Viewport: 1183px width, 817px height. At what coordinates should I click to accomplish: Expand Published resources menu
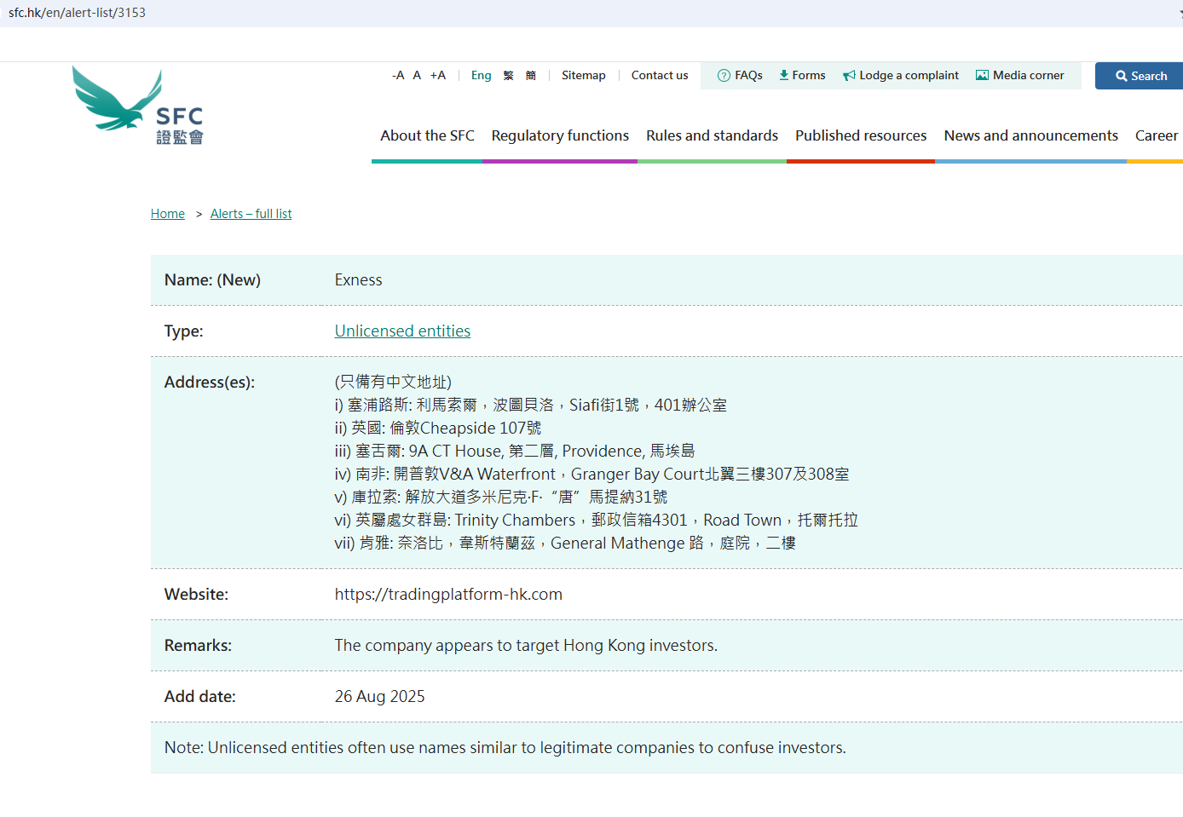pos(860,136)
